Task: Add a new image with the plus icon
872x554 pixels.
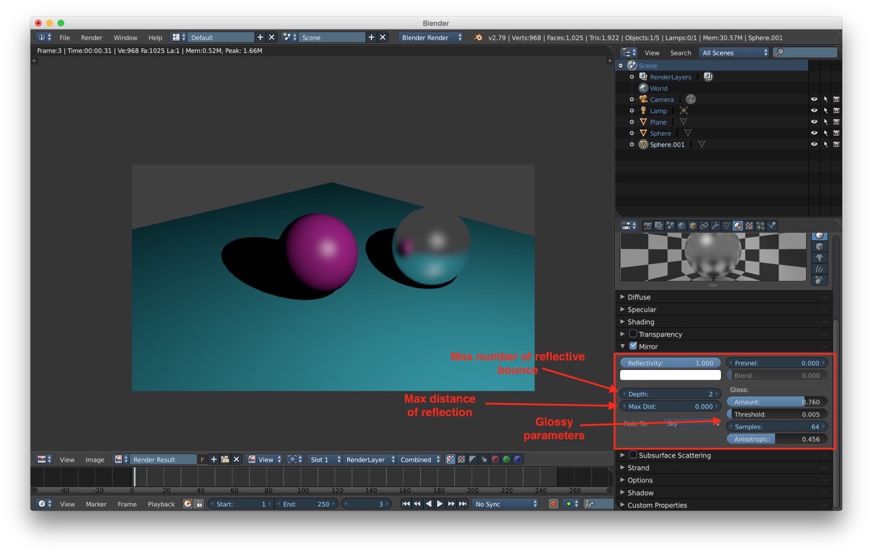Action: [213, 459]
